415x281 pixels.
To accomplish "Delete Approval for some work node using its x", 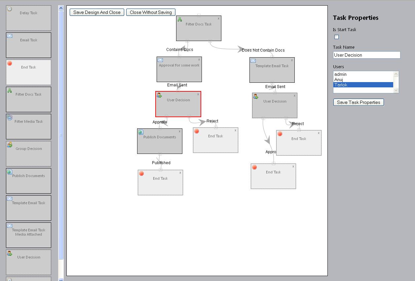I will point(199,60).
